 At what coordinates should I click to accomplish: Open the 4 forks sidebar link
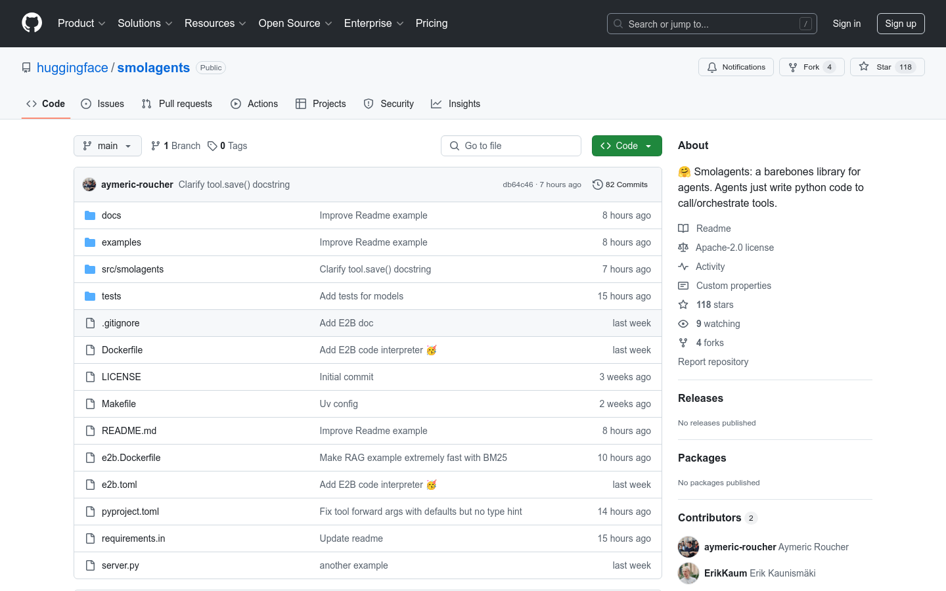point(710,343)
